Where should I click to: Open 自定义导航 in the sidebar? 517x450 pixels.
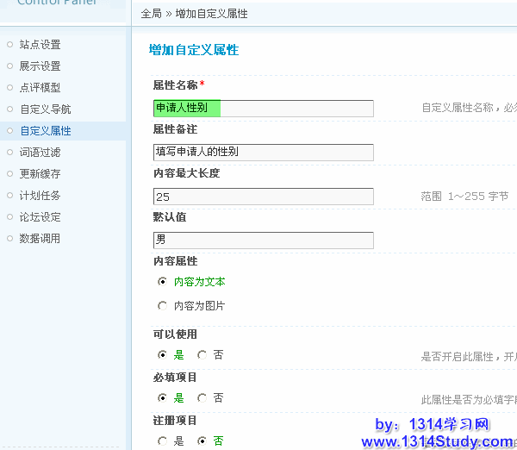tap(45, 109)
